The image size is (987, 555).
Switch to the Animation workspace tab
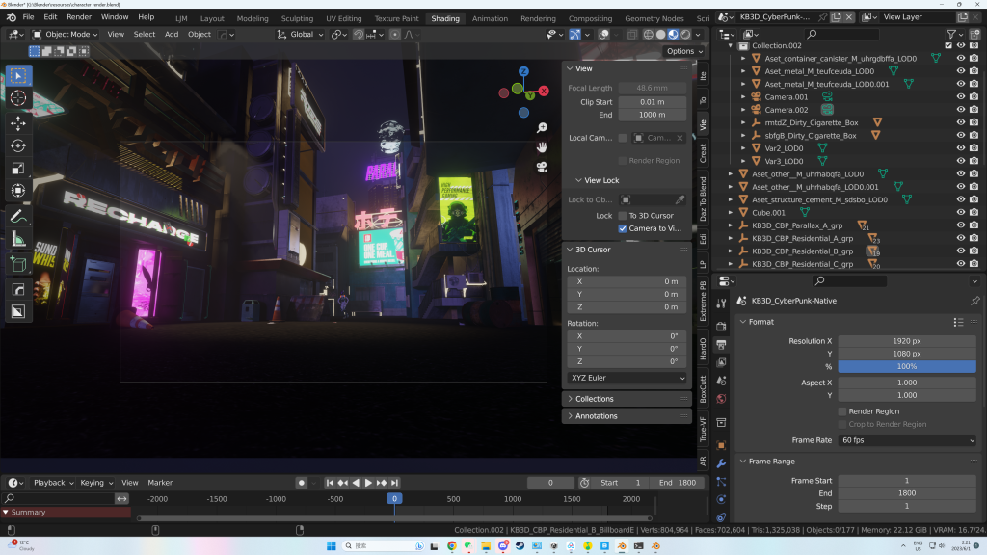(490, 18)
